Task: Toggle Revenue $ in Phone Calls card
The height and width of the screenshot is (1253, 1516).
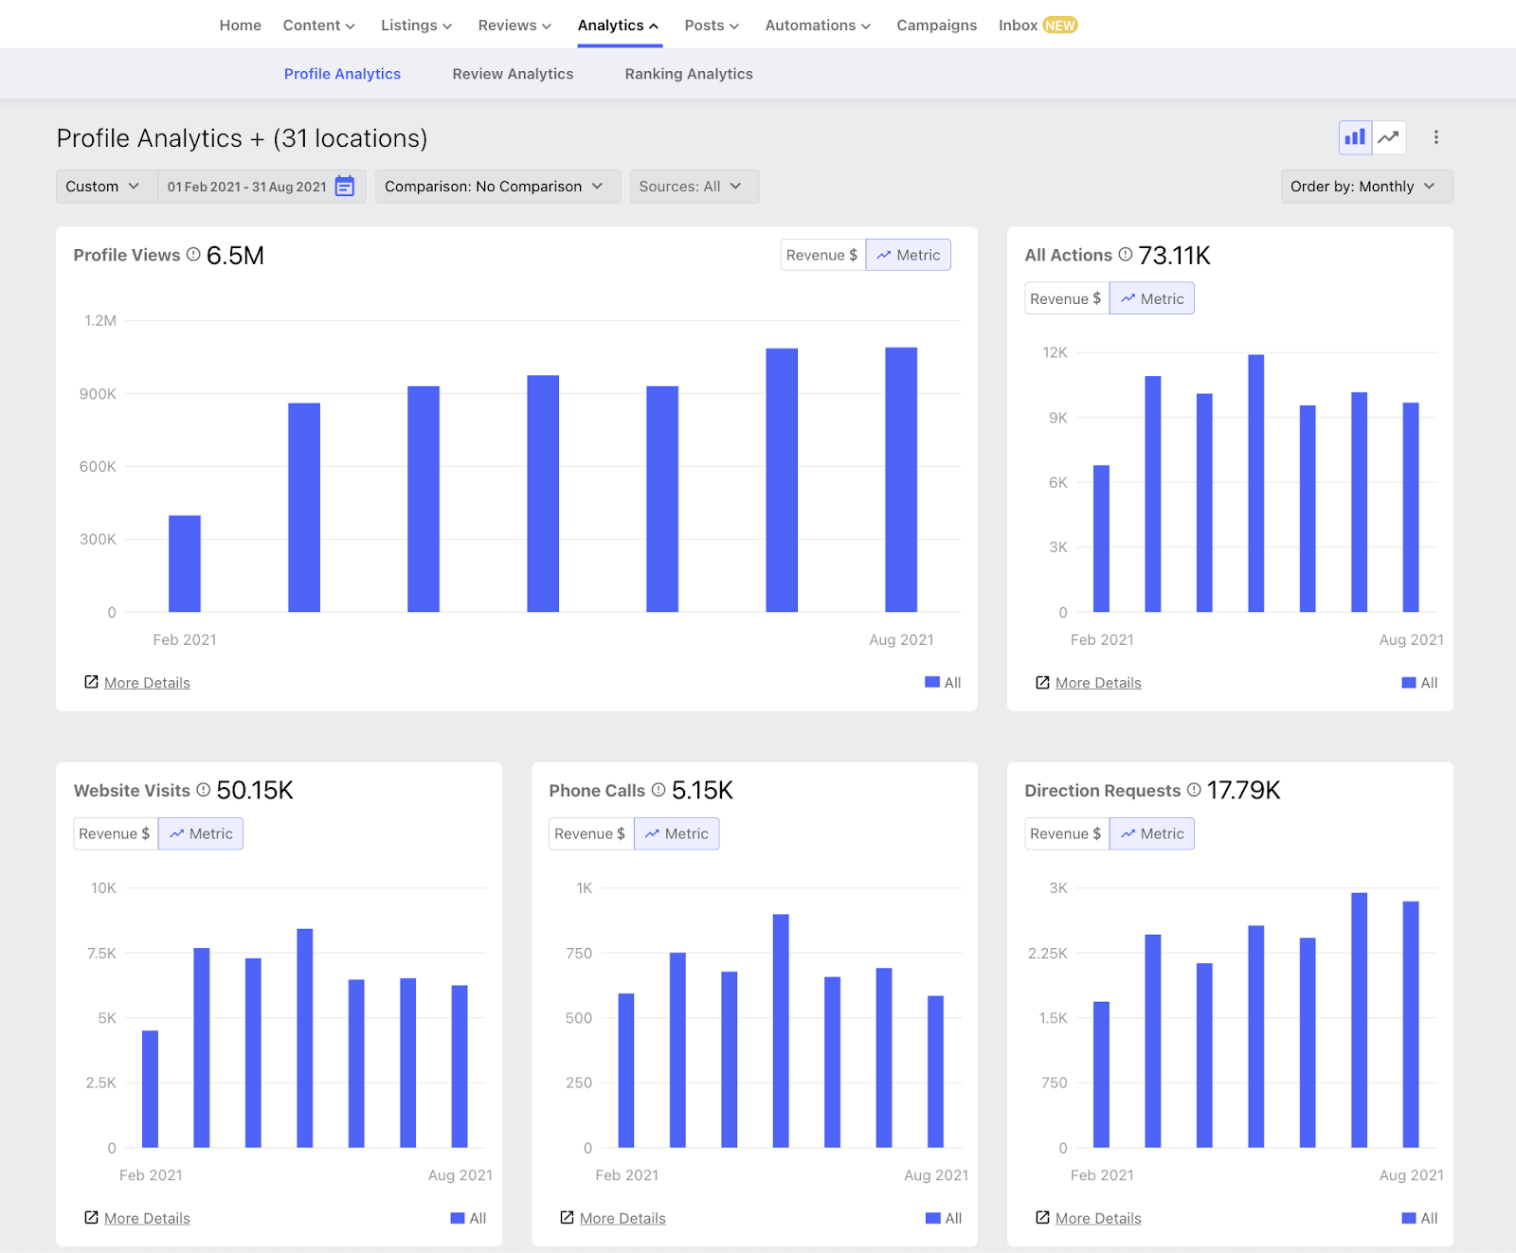Action: (x=590, y=833)
